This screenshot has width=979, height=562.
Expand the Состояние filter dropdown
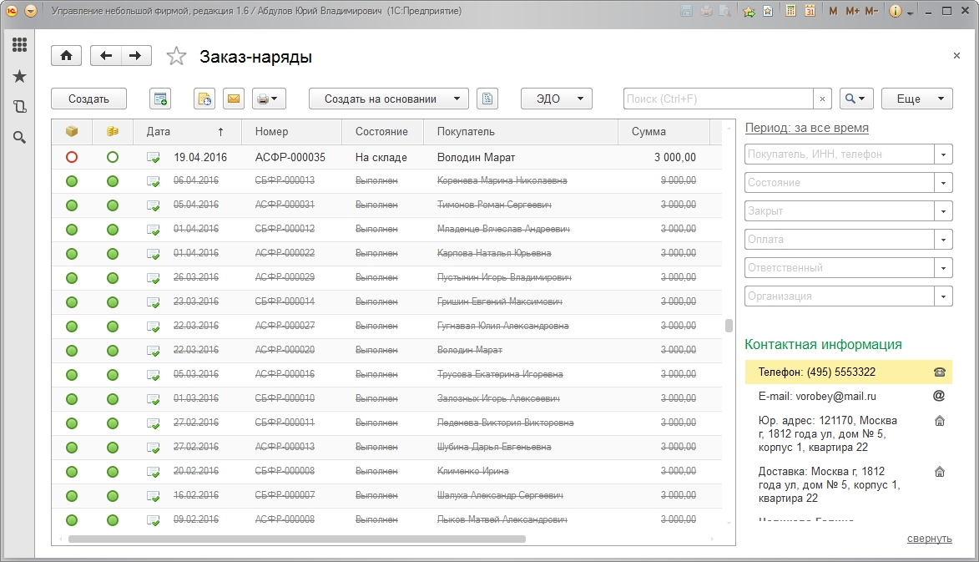tap(943, 183)
